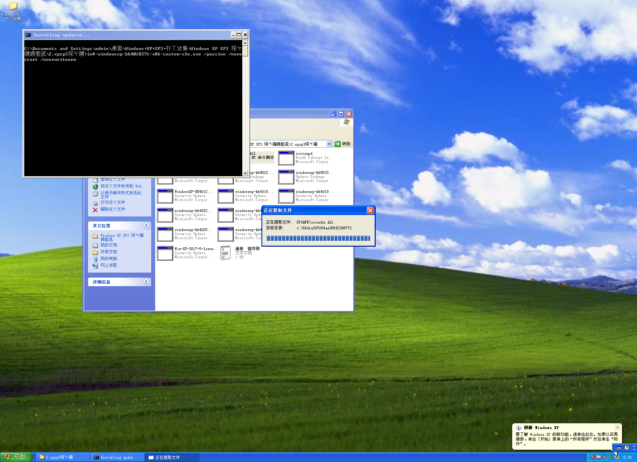Image resolution: width=637 pixels, height=462 pixels.
Task: Click the 'c:\6b41e297284ae388f2398772' target directory text
Action: click(x=324, y=228)
